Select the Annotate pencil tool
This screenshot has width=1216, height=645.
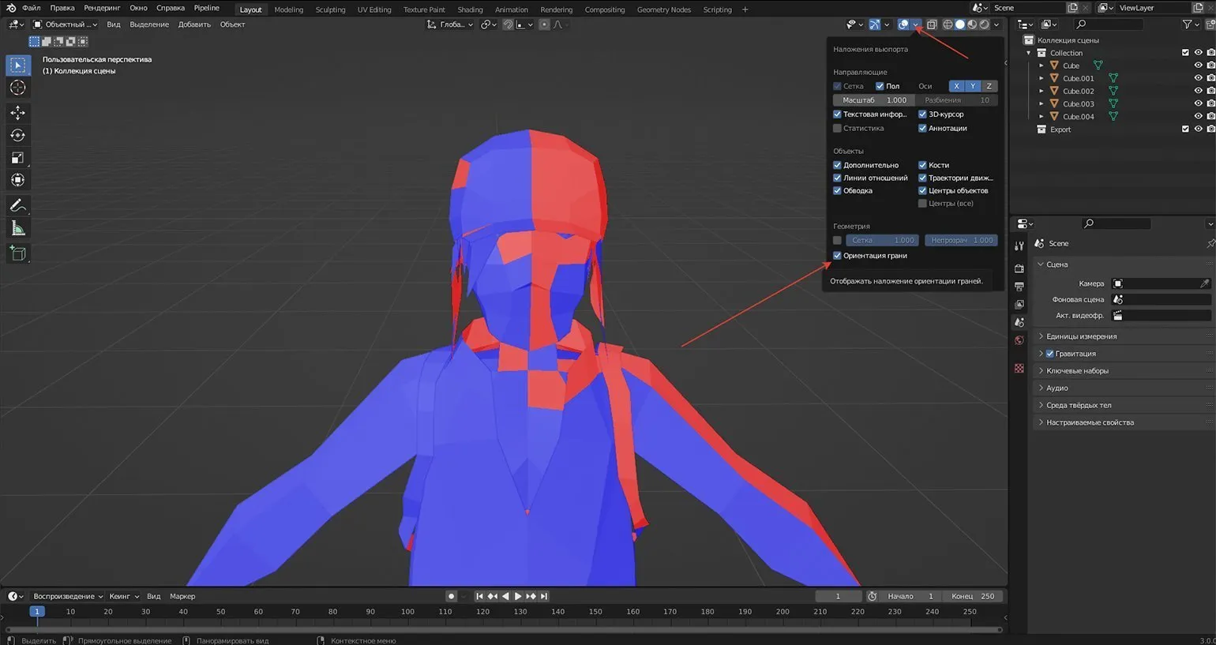(x=17, y=205)
